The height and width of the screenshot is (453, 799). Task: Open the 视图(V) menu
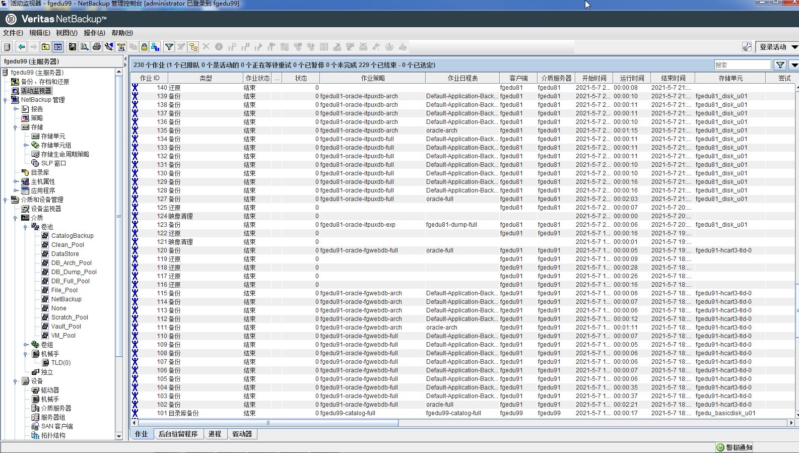[66, 33]
